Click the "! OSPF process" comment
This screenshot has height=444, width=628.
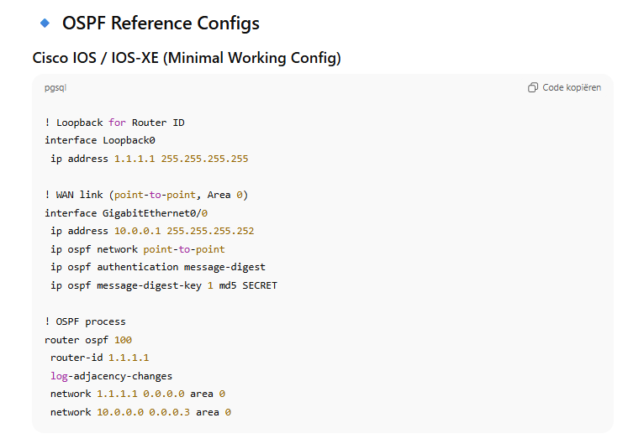click(85, 321)
